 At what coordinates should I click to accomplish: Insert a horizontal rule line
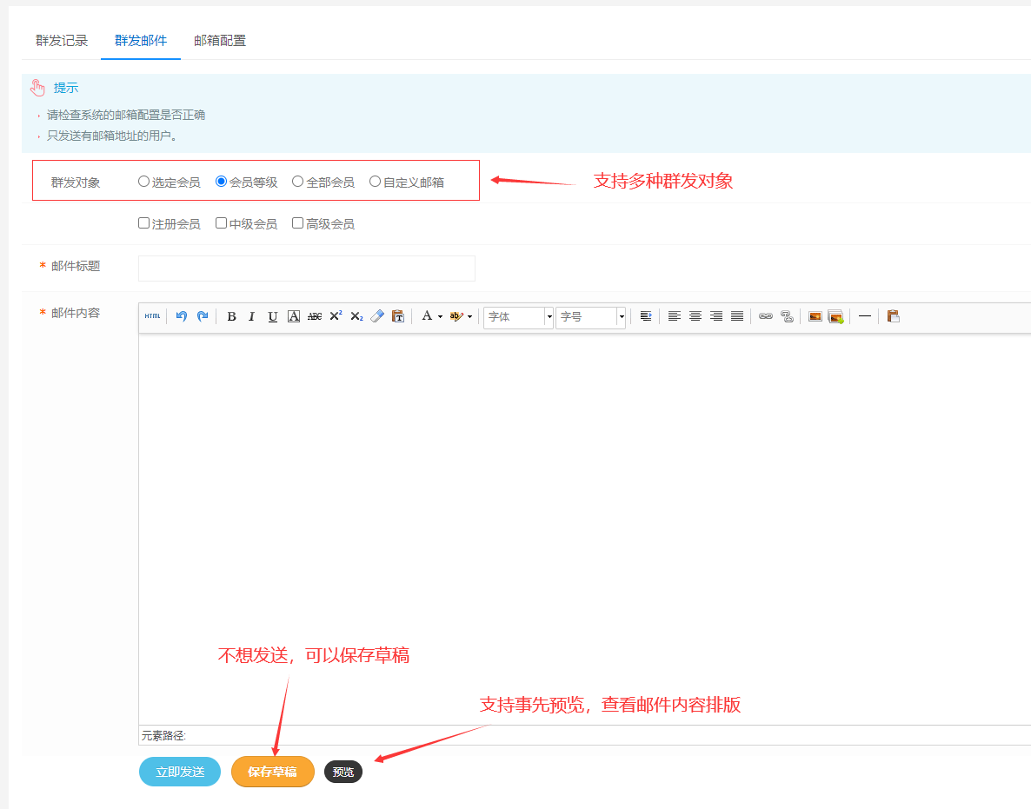tap(865, 317)
